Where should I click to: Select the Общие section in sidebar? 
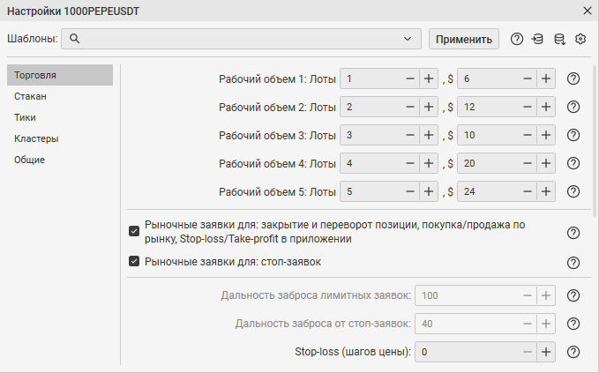point(29,160)
